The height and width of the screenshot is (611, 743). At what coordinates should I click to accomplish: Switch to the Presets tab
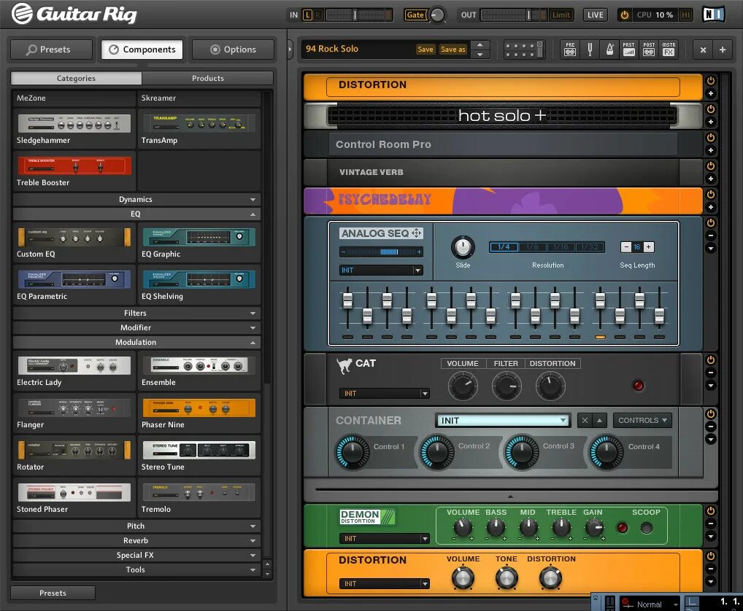[x=52, y=50]
